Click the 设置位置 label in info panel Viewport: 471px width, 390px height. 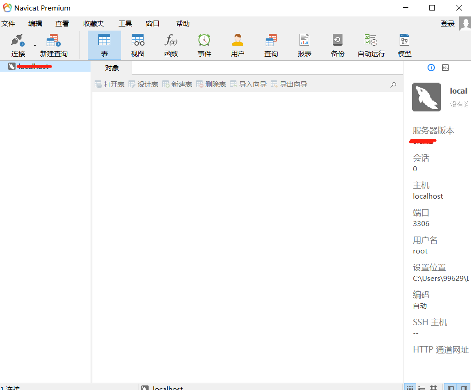click(x=429, y=267)
